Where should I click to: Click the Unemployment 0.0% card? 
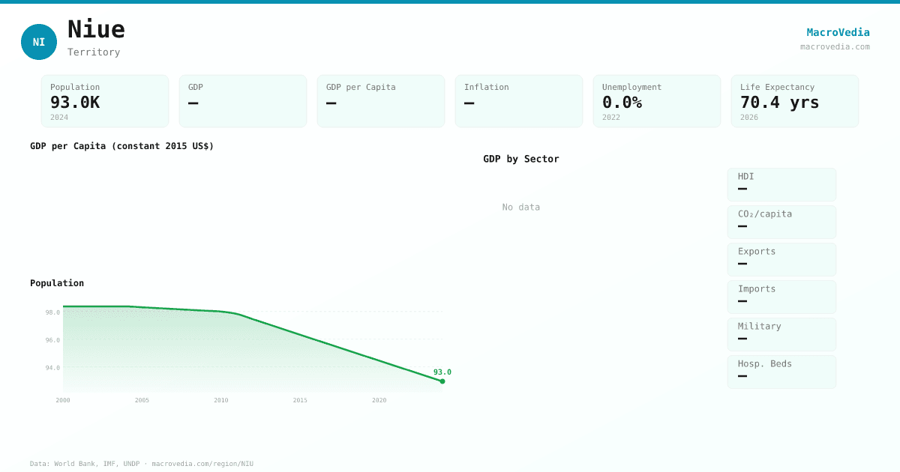point(656,101)
